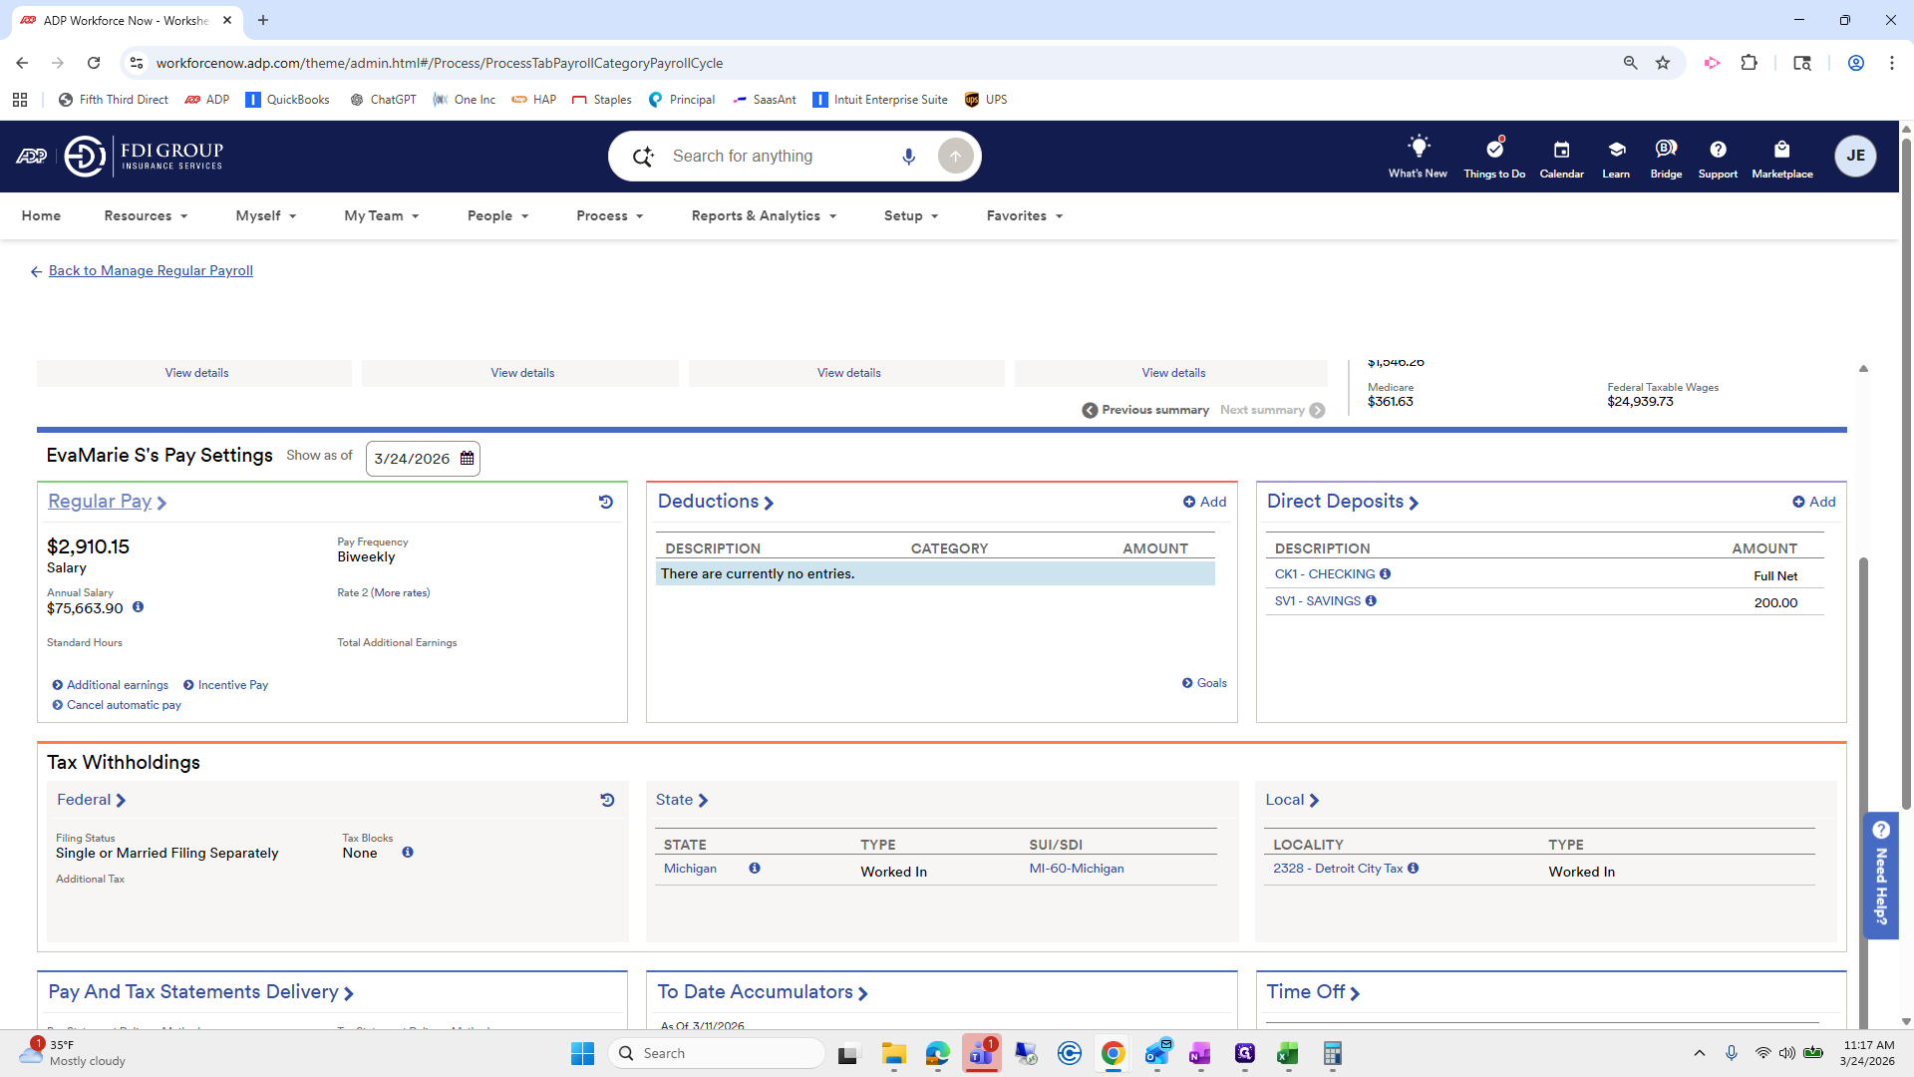Click info icon next to CK1 - CHECKING
The width and height of the screenshot is (1914, 1077).
click(x=1385, y=574)
